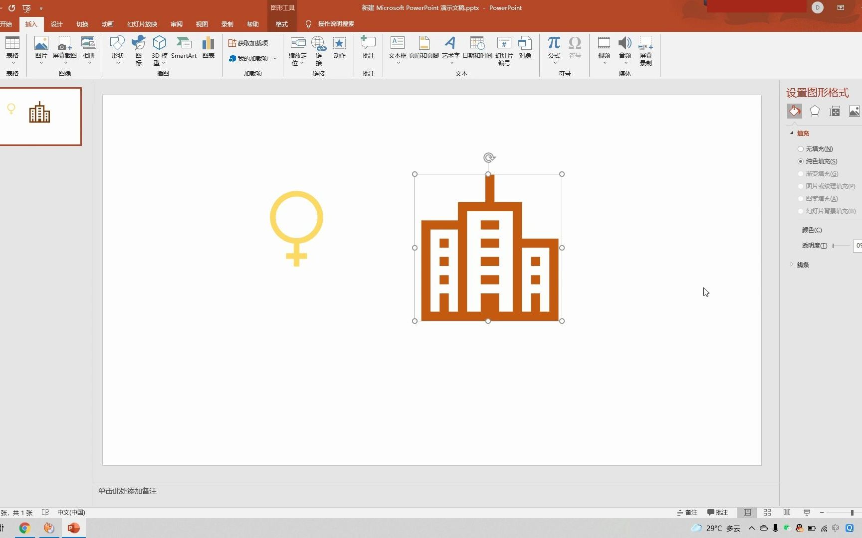Switch to reading view
The width and height of the screenshot is (862, 538).
pos(787,513)
